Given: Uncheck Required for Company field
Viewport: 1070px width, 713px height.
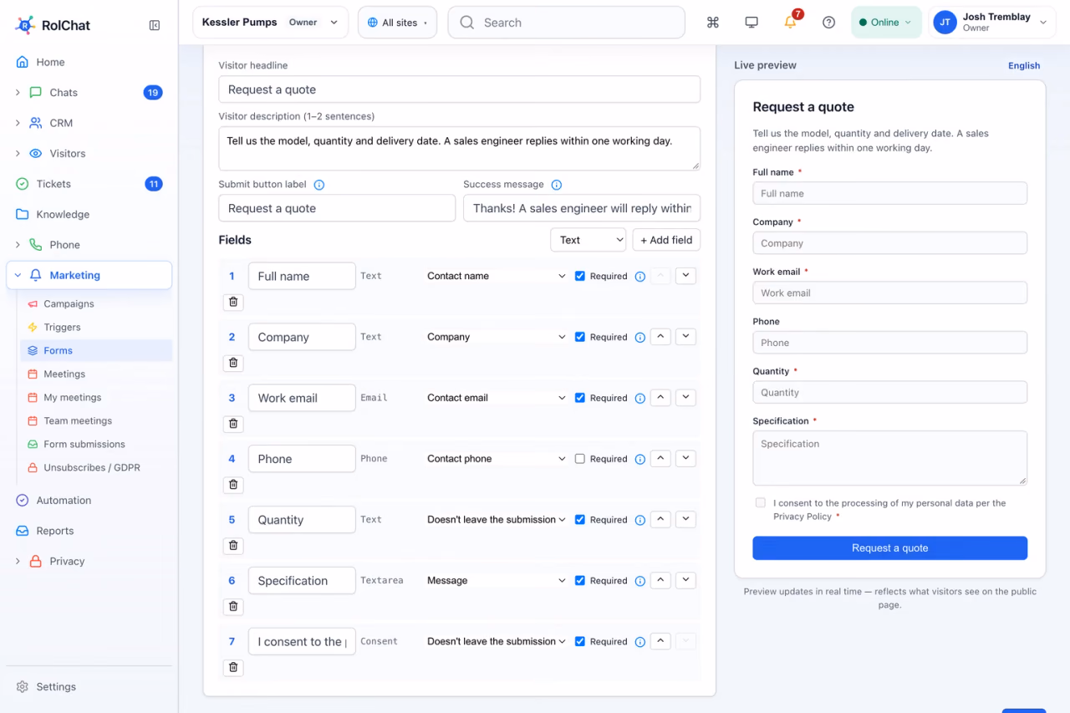Looking at the screenshot, I should 580,337.
